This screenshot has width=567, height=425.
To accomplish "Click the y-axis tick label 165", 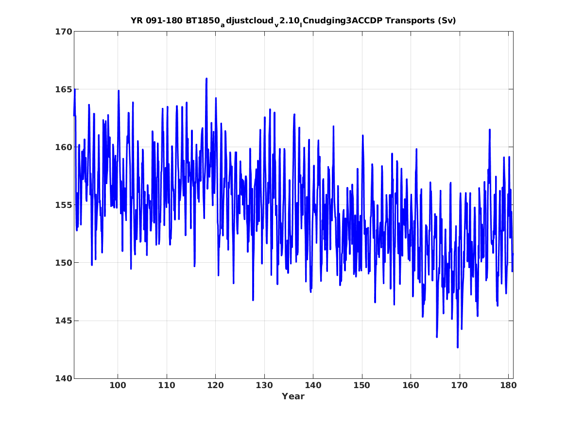I will tap(64, 90).
